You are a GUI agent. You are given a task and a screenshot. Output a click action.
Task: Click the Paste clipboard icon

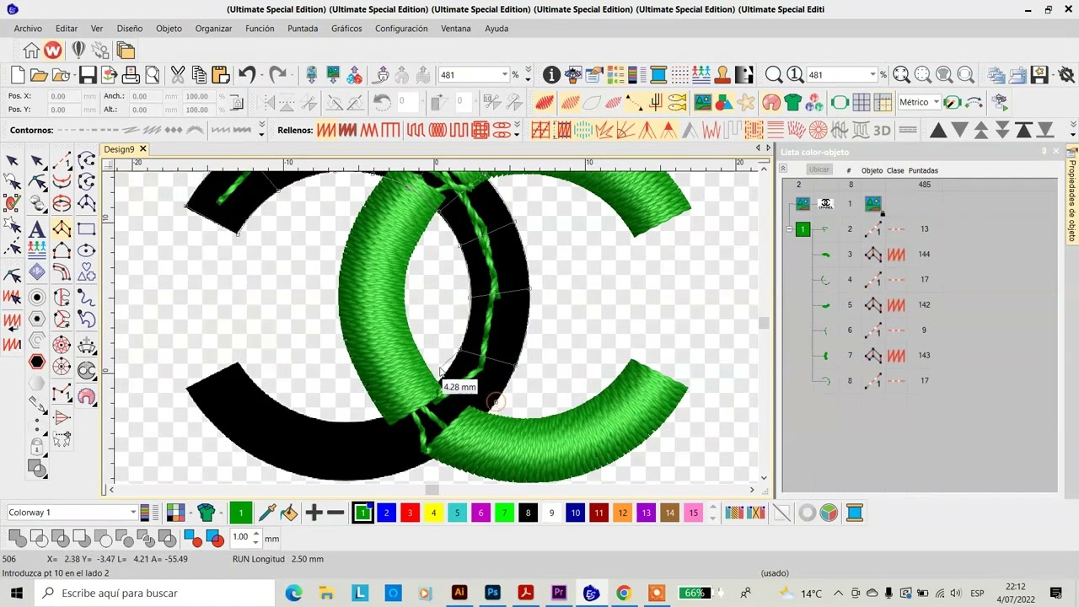(221, 75)
